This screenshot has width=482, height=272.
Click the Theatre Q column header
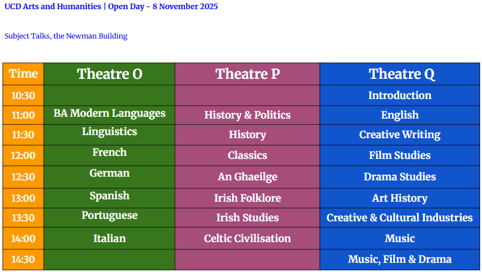coord(401,74)
